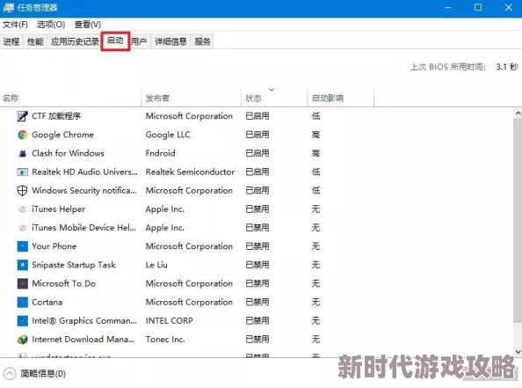Viewport: 522px width, 388px height.
Task: Click 高 impact in Google Chrome row
Action: (315, 135)
